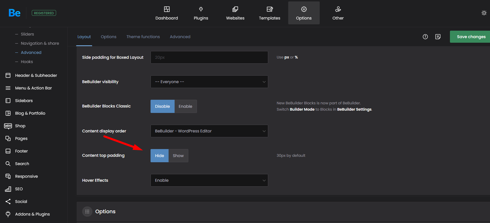Click Addons & Plugins plug icon
This screenshot has width=490, height=223.
point(8,214)
